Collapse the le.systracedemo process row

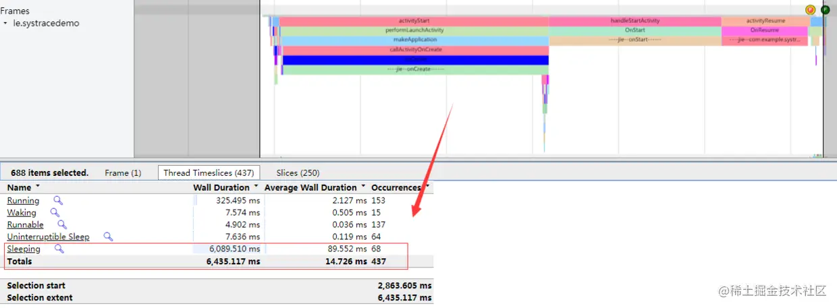point(6,24)
